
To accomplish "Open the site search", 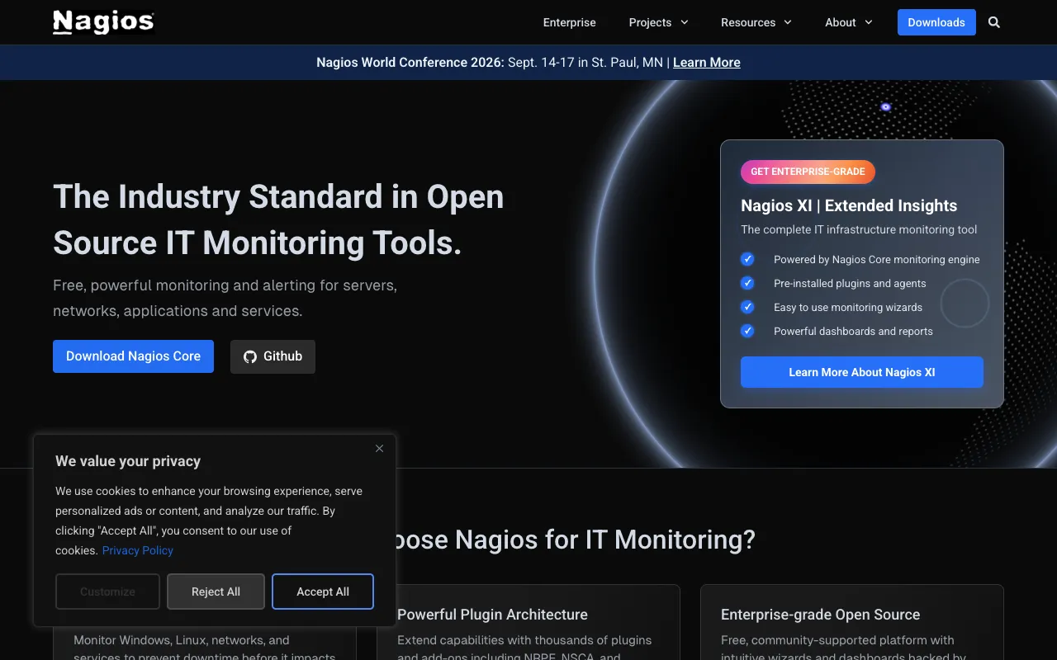I will point(994,22).
